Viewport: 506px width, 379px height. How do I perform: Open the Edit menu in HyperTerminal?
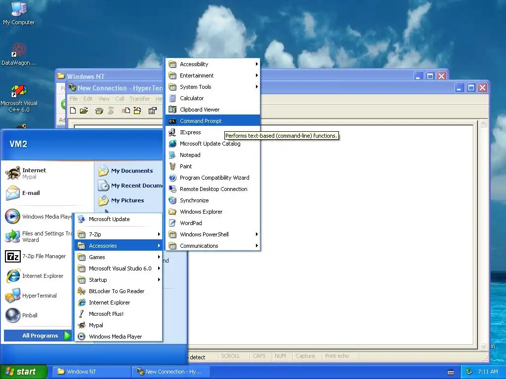[88, 99]
